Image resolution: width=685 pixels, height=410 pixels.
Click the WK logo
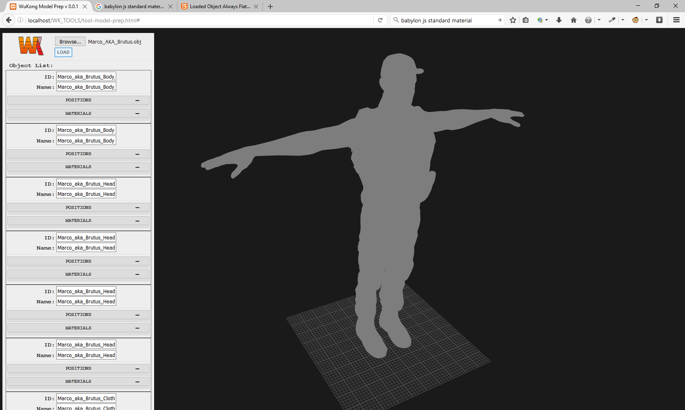[31, 46]
